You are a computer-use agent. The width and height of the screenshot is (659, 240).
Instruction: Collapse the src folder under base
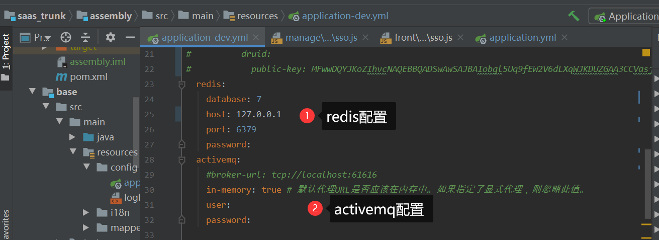point(46,107)
